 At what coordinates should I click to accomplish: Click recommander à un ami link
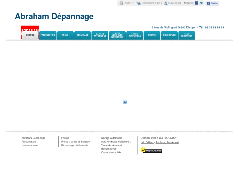tap(151, 3)
